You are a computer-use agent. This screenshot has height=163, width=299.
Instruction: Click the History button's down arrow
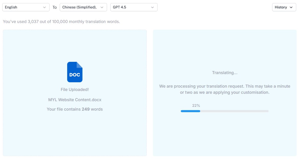point(291,7)
